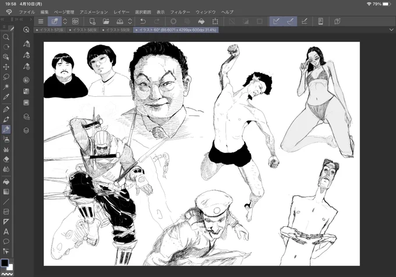Open the help question mark icon

click(337, 21)
